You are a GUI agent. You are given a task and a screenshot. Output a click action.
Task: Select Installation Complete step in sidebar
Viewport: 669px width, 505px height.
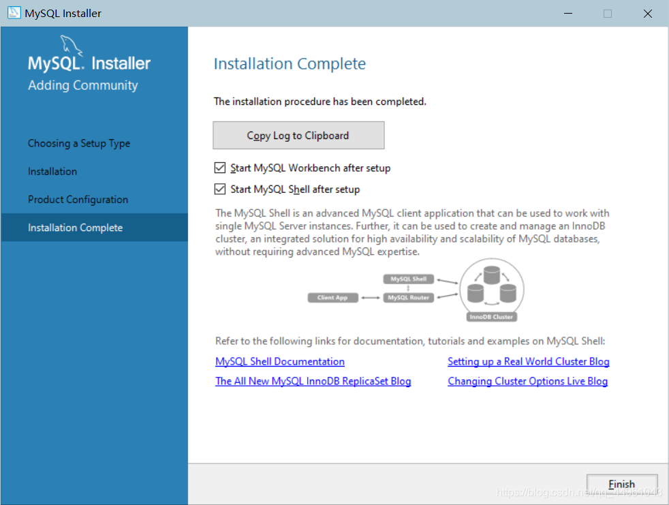[x=94, y=228]
